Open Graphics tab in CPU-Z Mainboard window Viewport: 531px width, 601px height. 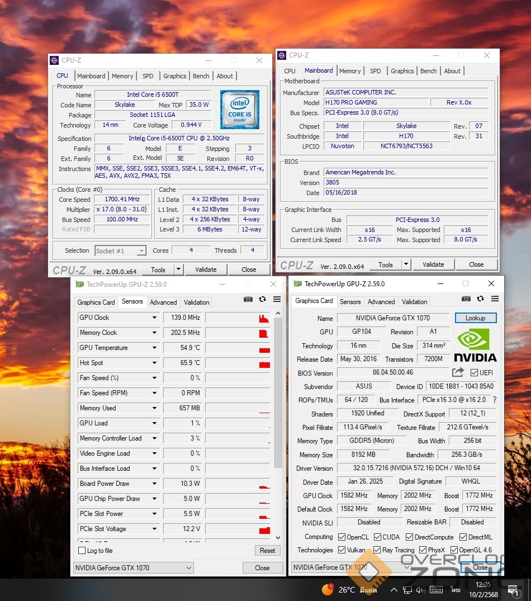point(402,71)
